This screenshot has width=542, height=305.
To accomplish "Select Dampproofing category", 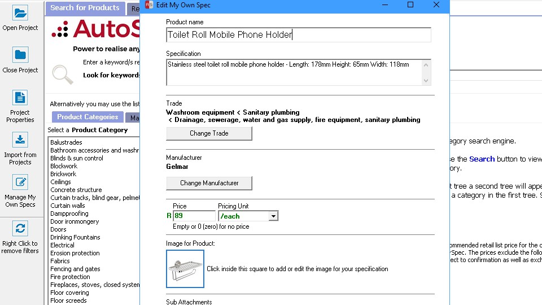I will (69, 213).
